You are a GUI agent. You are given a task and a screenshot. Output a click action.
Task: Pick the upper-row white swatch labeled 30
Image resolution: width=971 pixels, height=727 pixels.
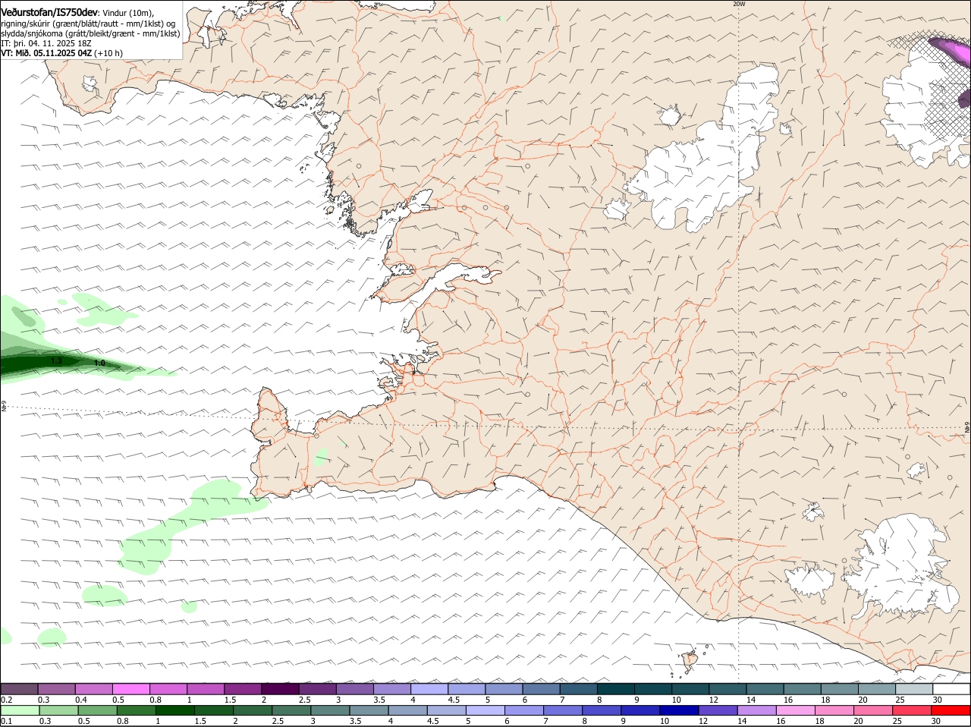point(951,688)
